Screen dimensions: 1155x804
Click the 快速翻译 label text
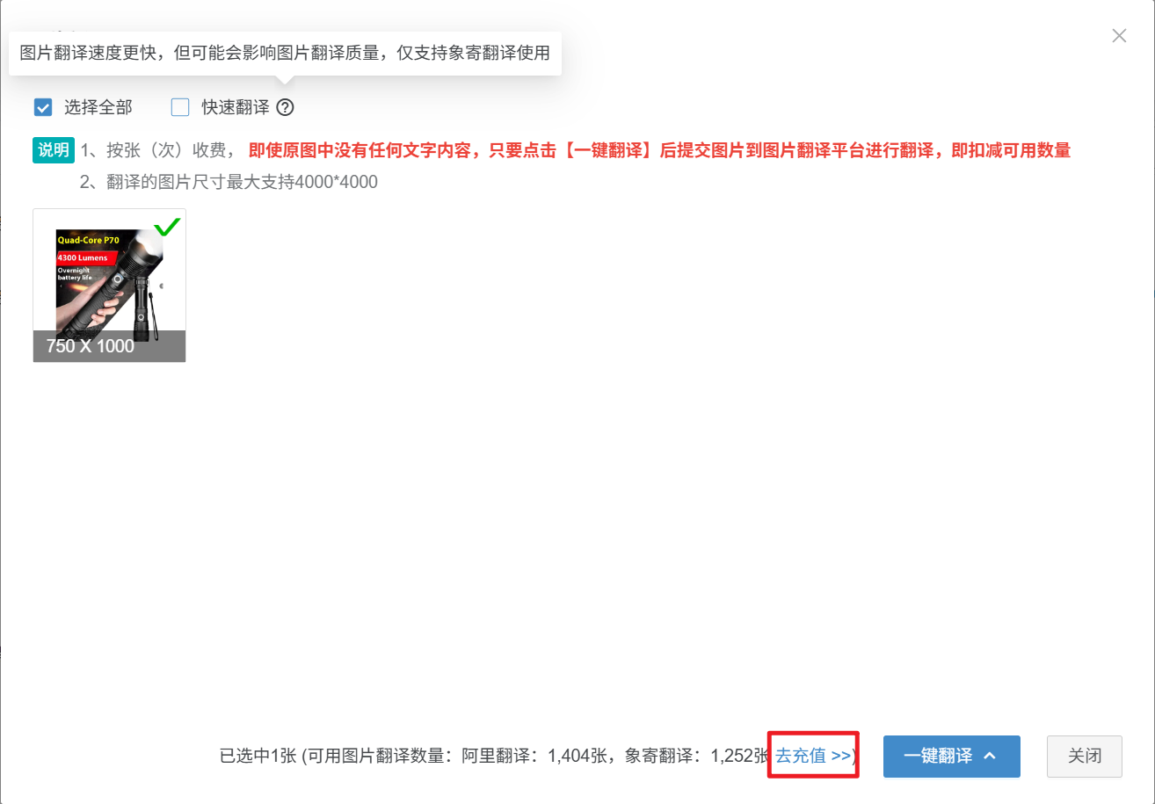point(236,108)
